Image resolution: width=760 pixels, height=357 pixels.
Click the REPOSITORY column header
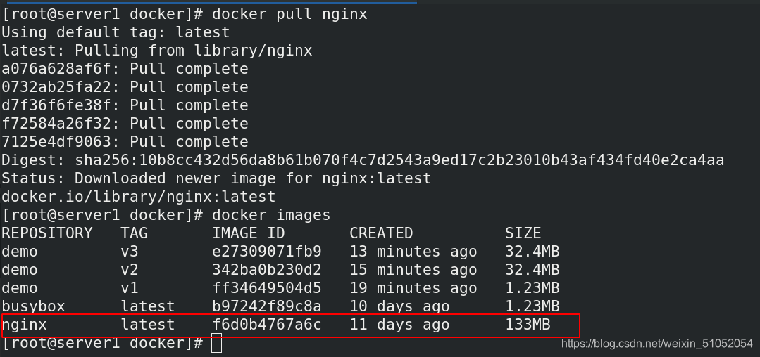(47, 233)
